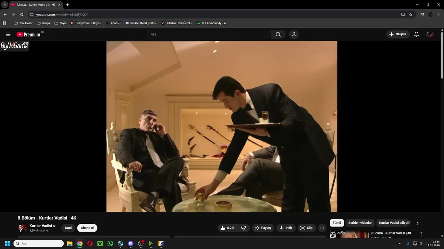Start voice search with microphone icon
Image resolution: width=444 pixels, height=249 pixels.
click(x=294, y=34)
